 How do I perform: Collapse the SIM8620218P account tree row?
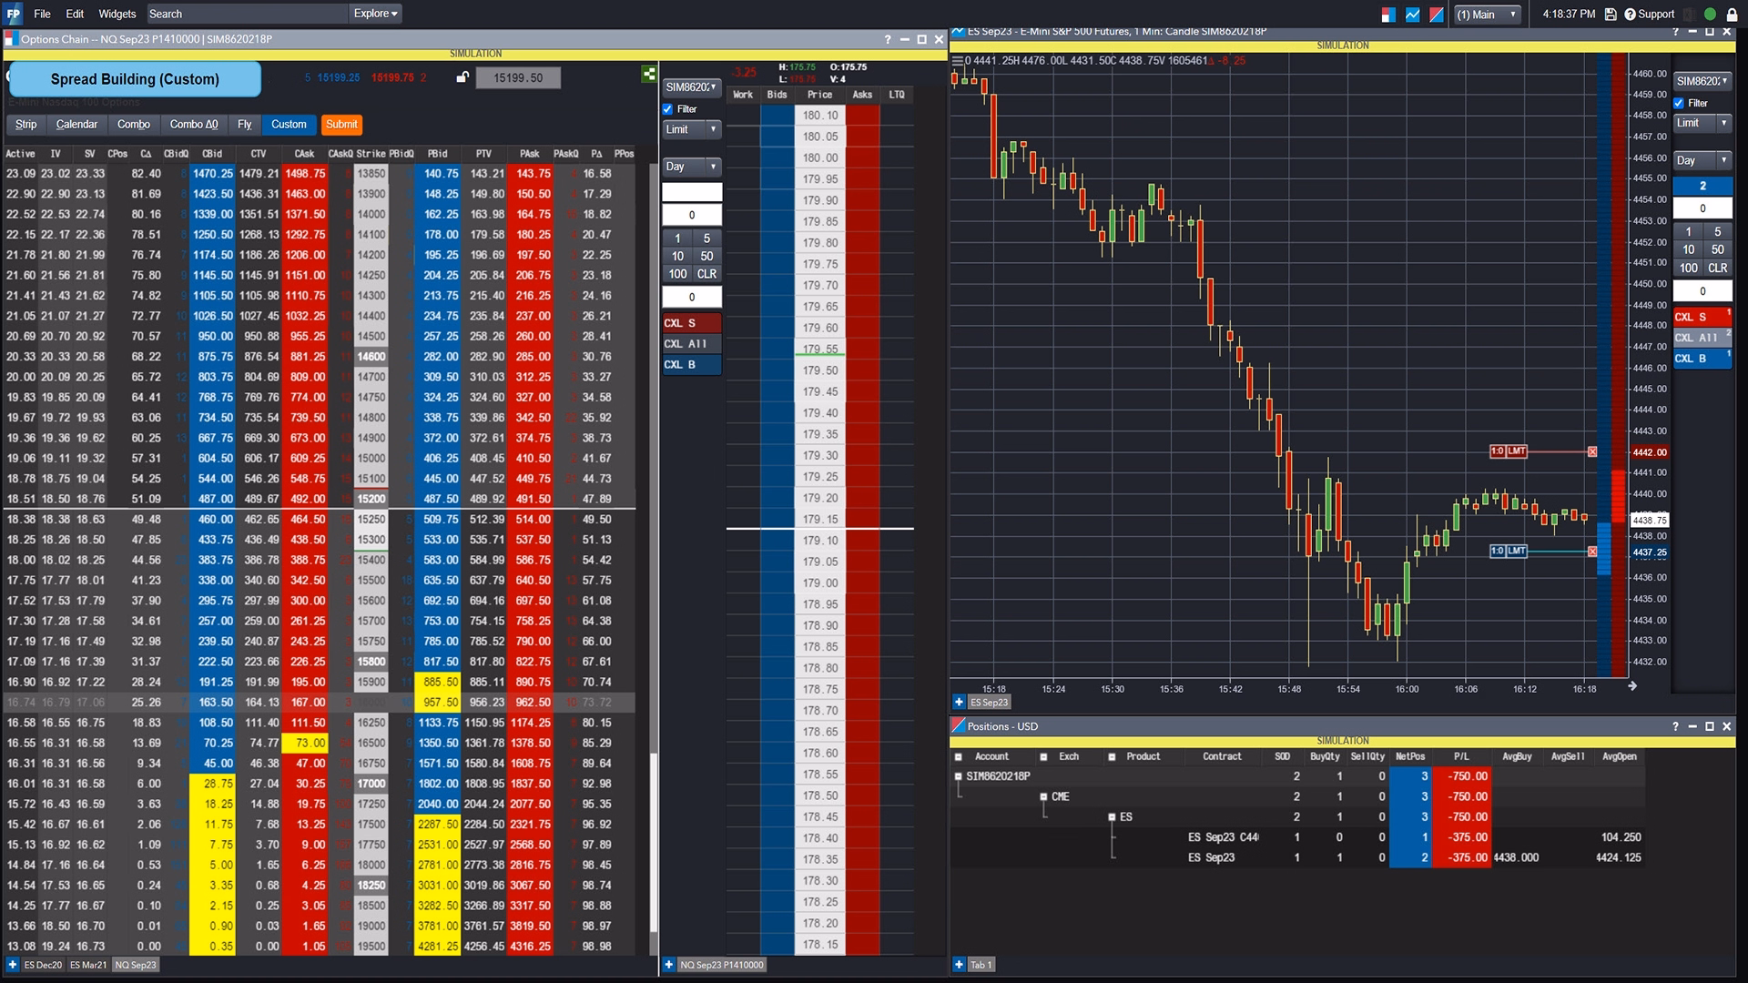pyautogui.click(x=958, y=776)
